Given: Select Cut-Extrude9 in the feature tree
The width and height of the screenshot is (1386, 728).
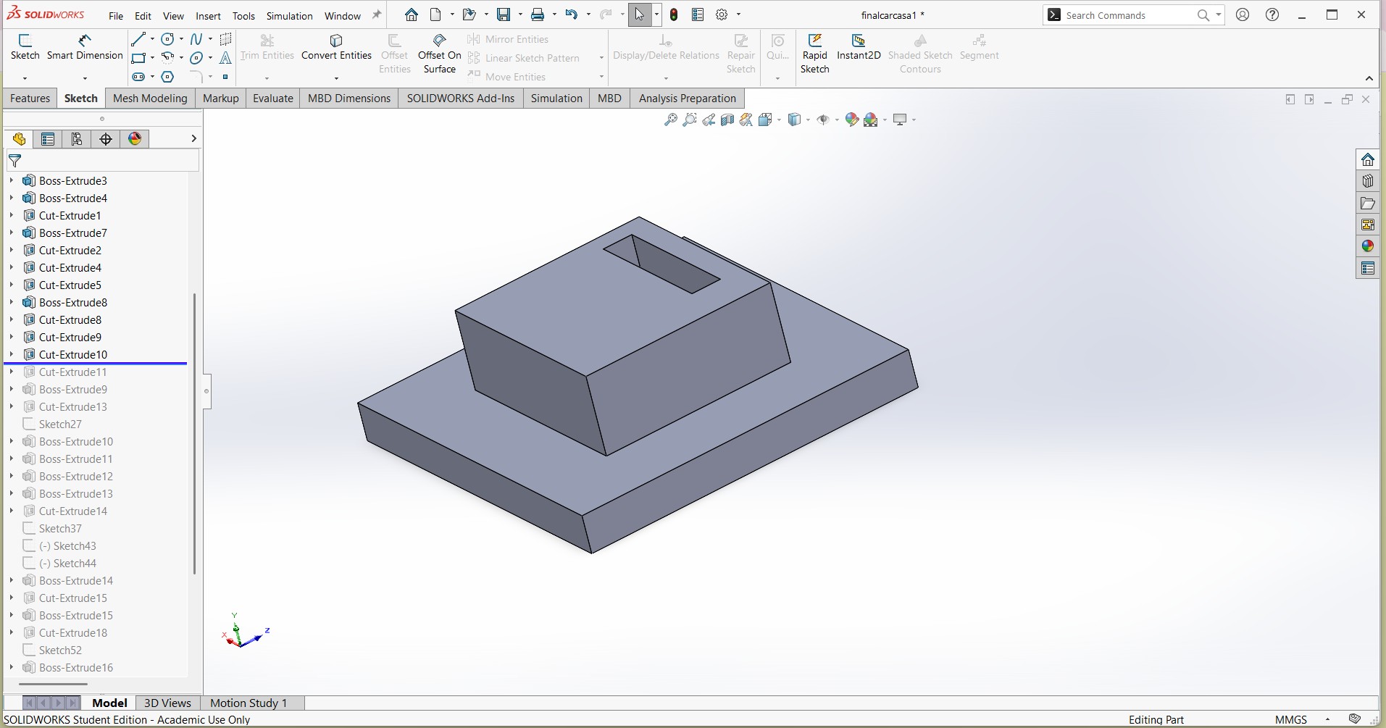Looking at the screenshot, I should (x=70, y=337).
